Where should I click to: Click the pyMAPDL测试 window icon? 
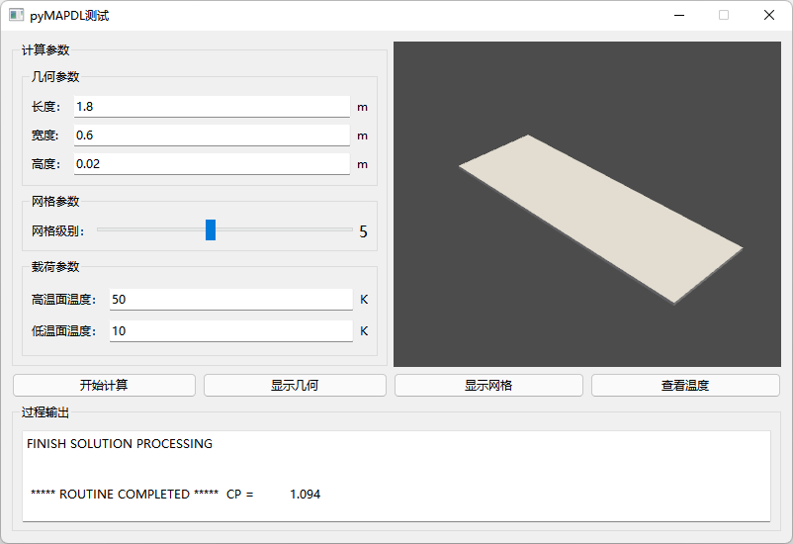(x=16, y=15)
